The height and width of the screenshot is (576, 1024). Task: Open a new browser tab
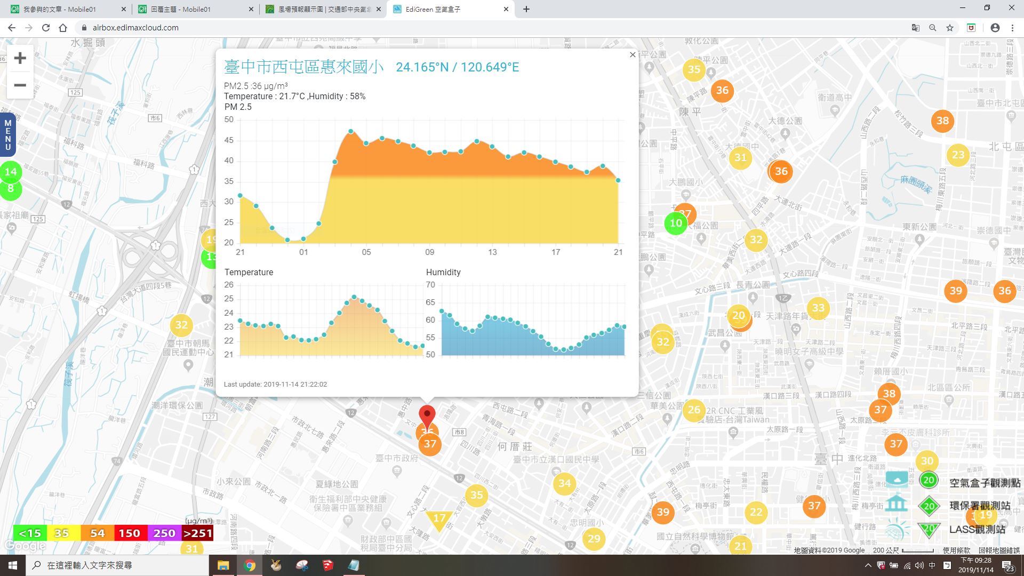click(526, 9)
